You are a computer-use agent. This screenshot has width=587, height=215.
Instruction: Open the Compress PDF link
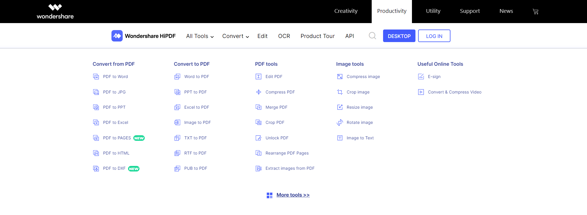[280, 92]
